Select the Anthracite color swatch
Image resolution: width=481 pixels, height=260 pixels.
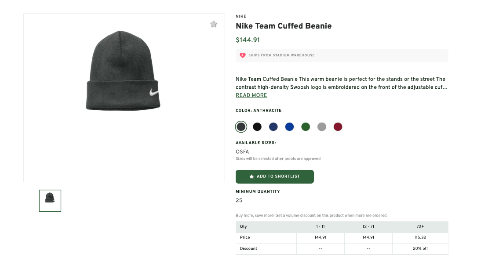point(241,126)
